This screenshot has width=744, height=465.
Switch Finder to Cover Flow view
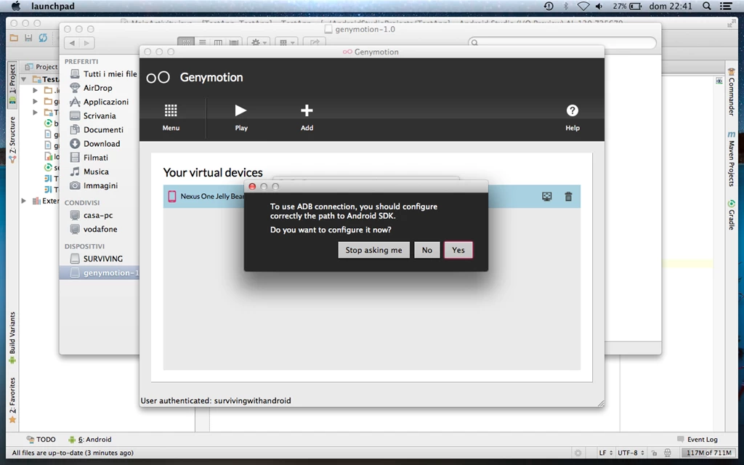[234, 43]
